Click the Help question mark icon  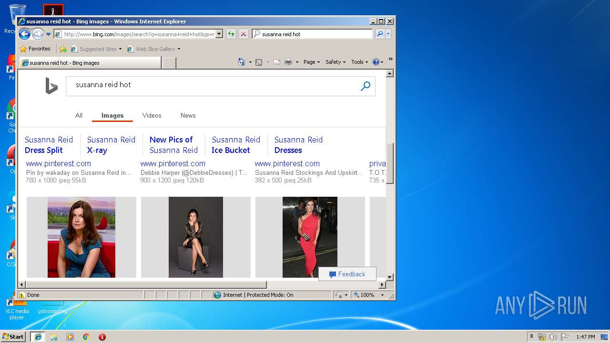click(376, 62)
